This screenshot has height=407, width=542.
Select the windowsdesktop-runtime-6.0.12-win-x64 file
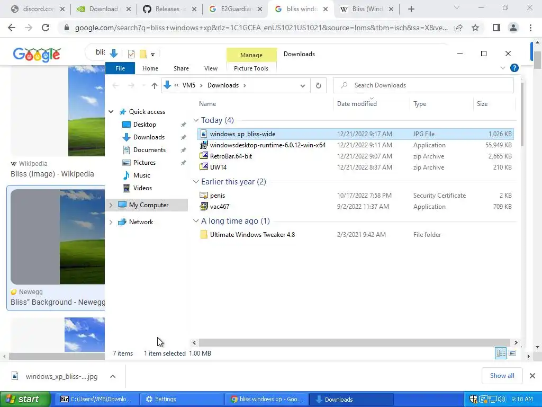pos(356,145)
